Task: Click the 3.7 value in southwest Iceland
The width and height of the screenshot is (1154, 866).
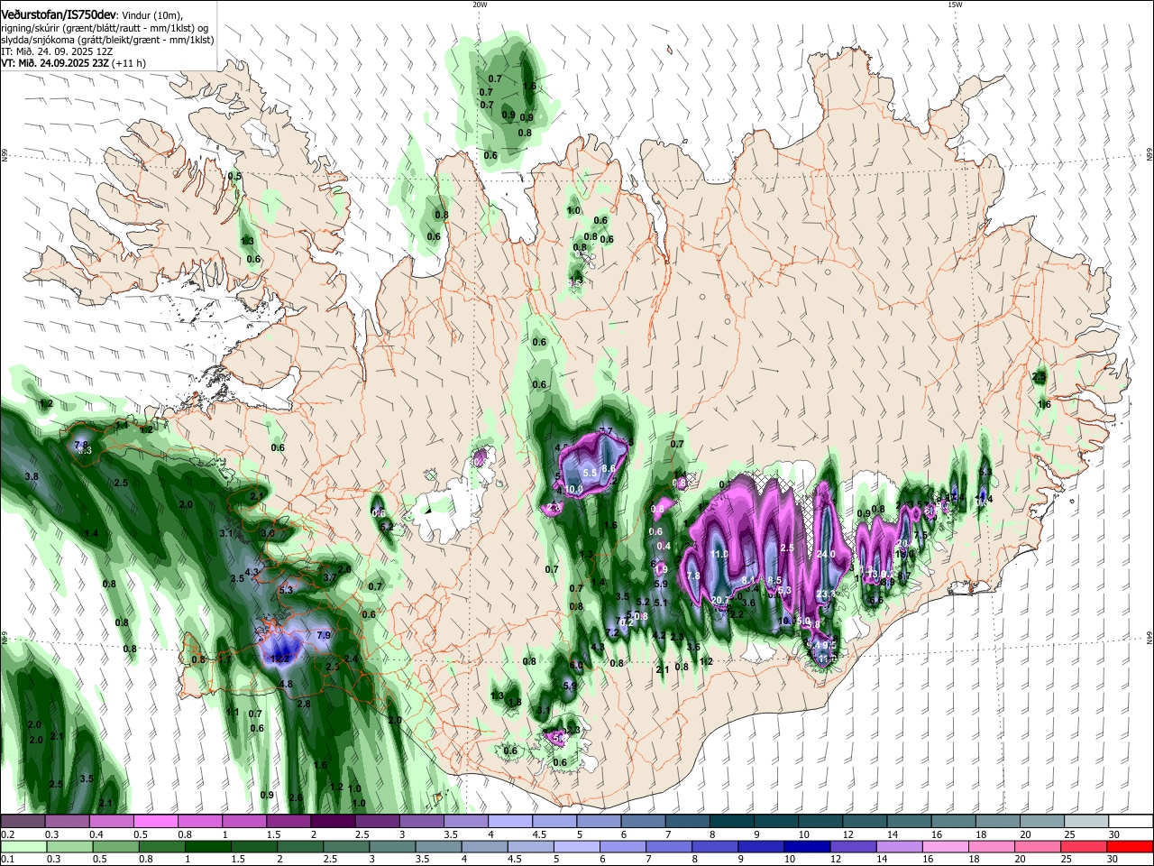Action: [329, 577]
